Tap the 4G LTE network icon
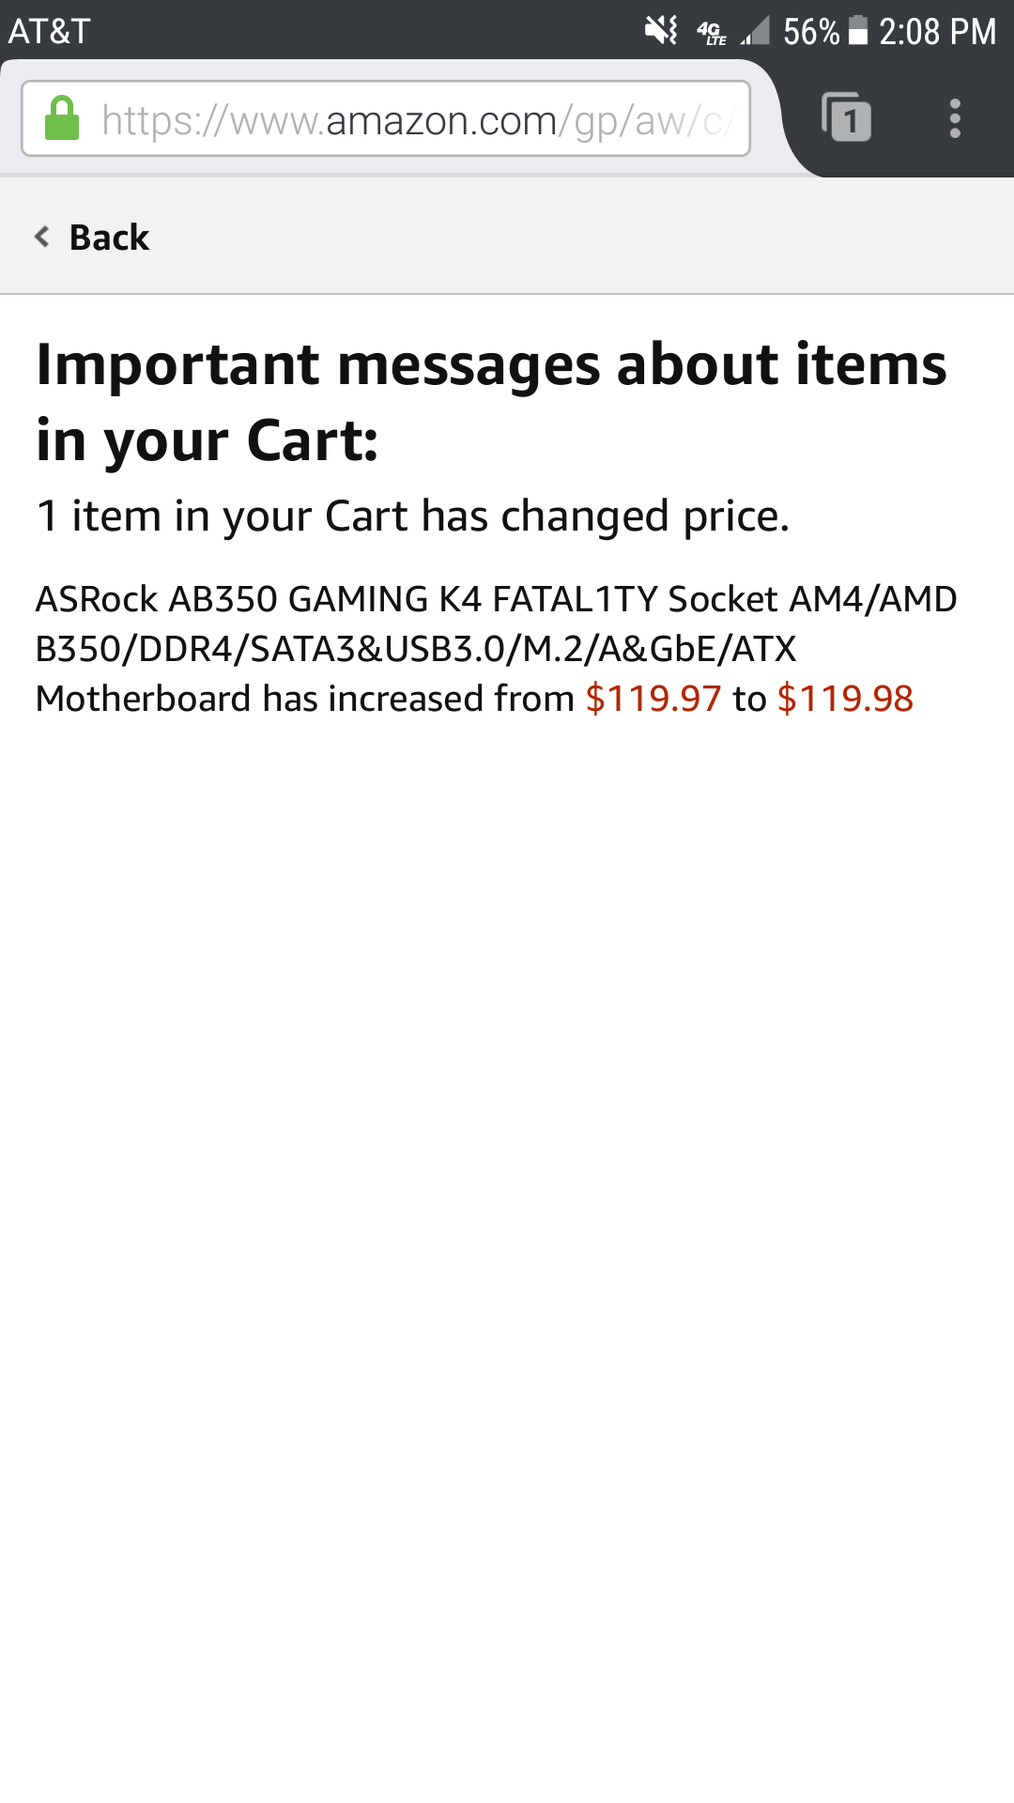The image size is (1014, 1803). (x=712, y=33)
